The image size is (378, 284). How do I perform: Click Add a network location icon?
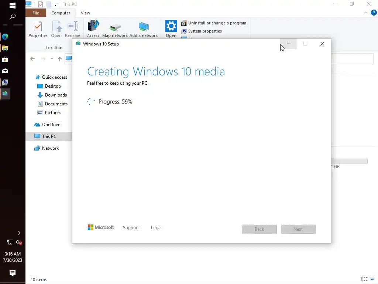[x=144, y=29]
